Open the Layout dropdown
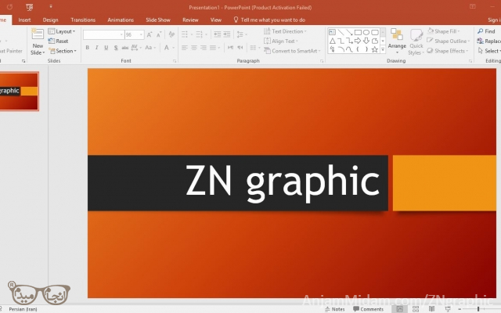501x313 pixels. [x=62, y=31]
